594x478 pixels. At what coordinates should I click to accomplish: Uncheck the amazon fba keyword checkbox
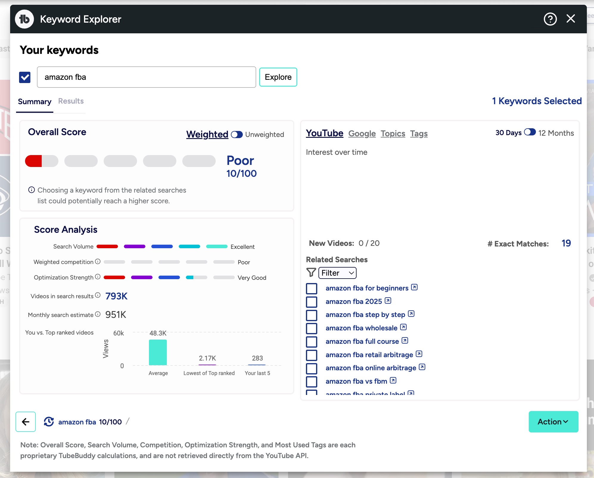(x=25, y=77)
